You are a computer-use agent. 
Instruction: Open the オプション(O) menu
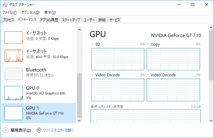pyautogui.click(x=30, y=12)
